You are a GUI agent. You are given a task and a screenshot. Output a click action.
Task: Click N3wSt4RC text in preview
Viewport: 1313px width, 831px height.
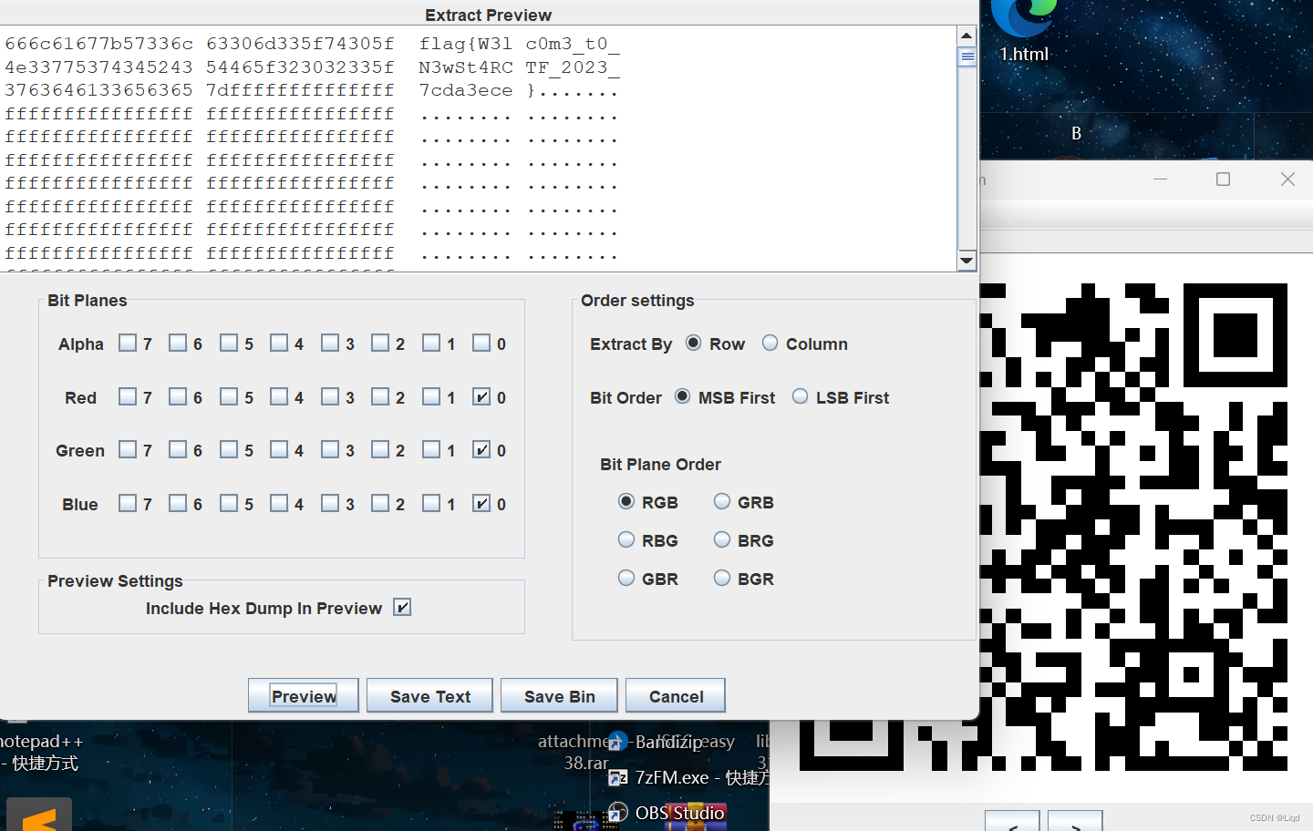[466, 67]
